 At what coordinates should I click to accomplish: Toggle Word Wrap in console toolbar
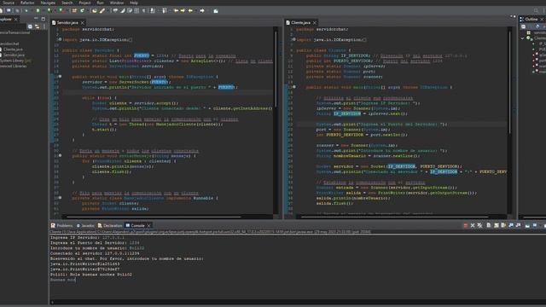click(503, 225)
